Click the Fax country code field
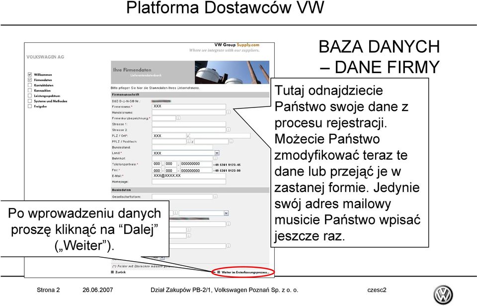477x306 pixels. pos(157,170)
